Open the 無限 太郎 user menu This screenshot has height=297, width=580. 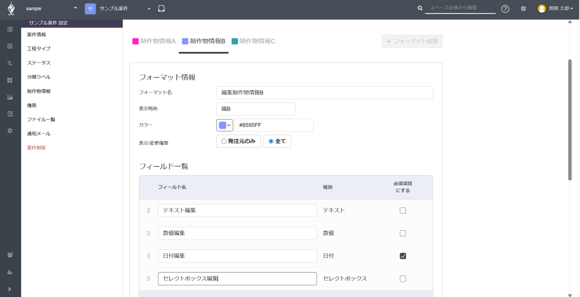556,9
